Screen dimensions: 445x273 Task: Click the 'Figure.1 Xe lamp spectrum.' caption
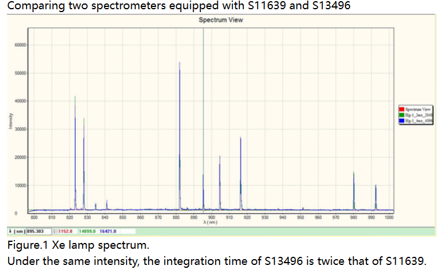click(x=78, y=245)
